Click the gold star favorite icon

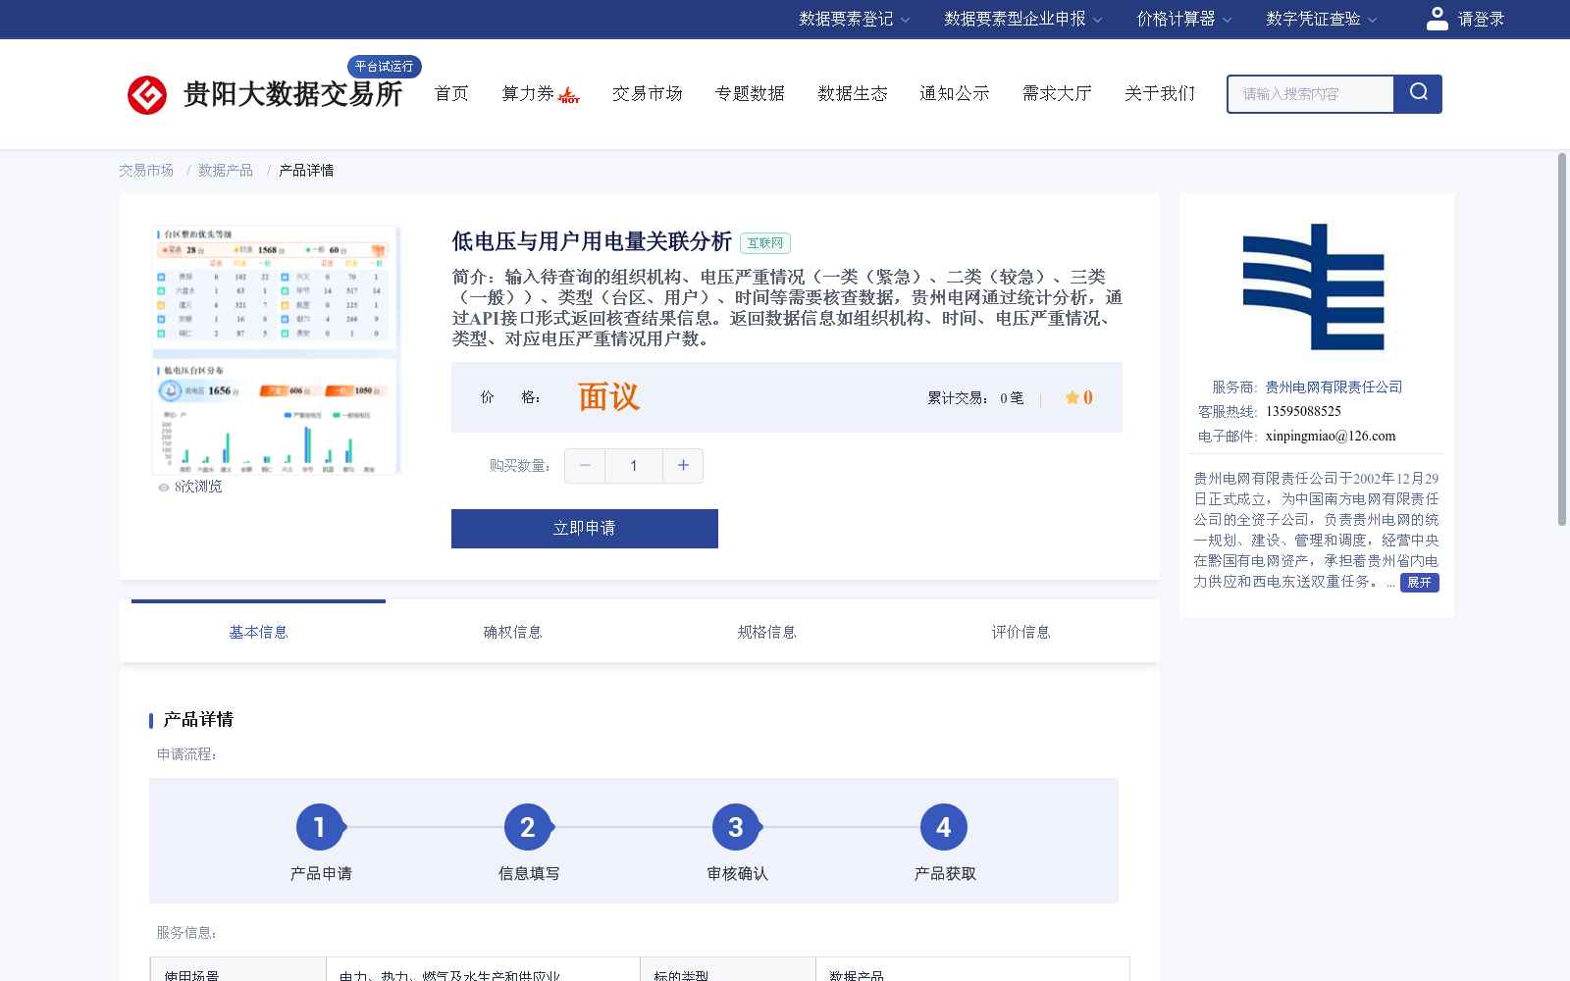pos(1073,397)
